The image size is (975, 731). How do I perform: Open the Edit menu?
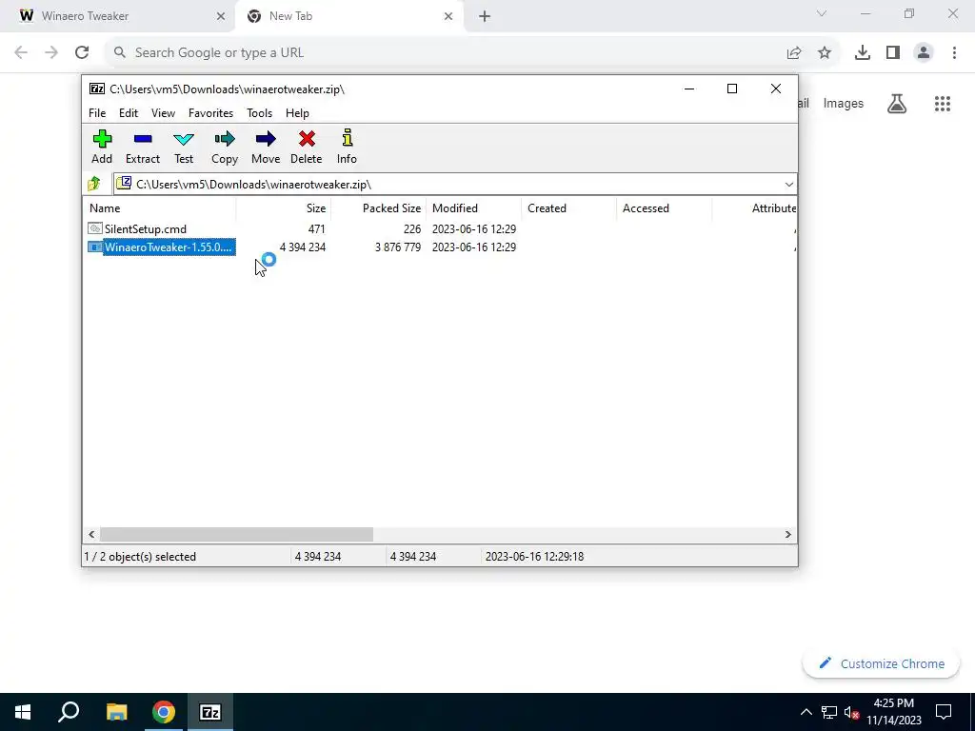(129, 113)
